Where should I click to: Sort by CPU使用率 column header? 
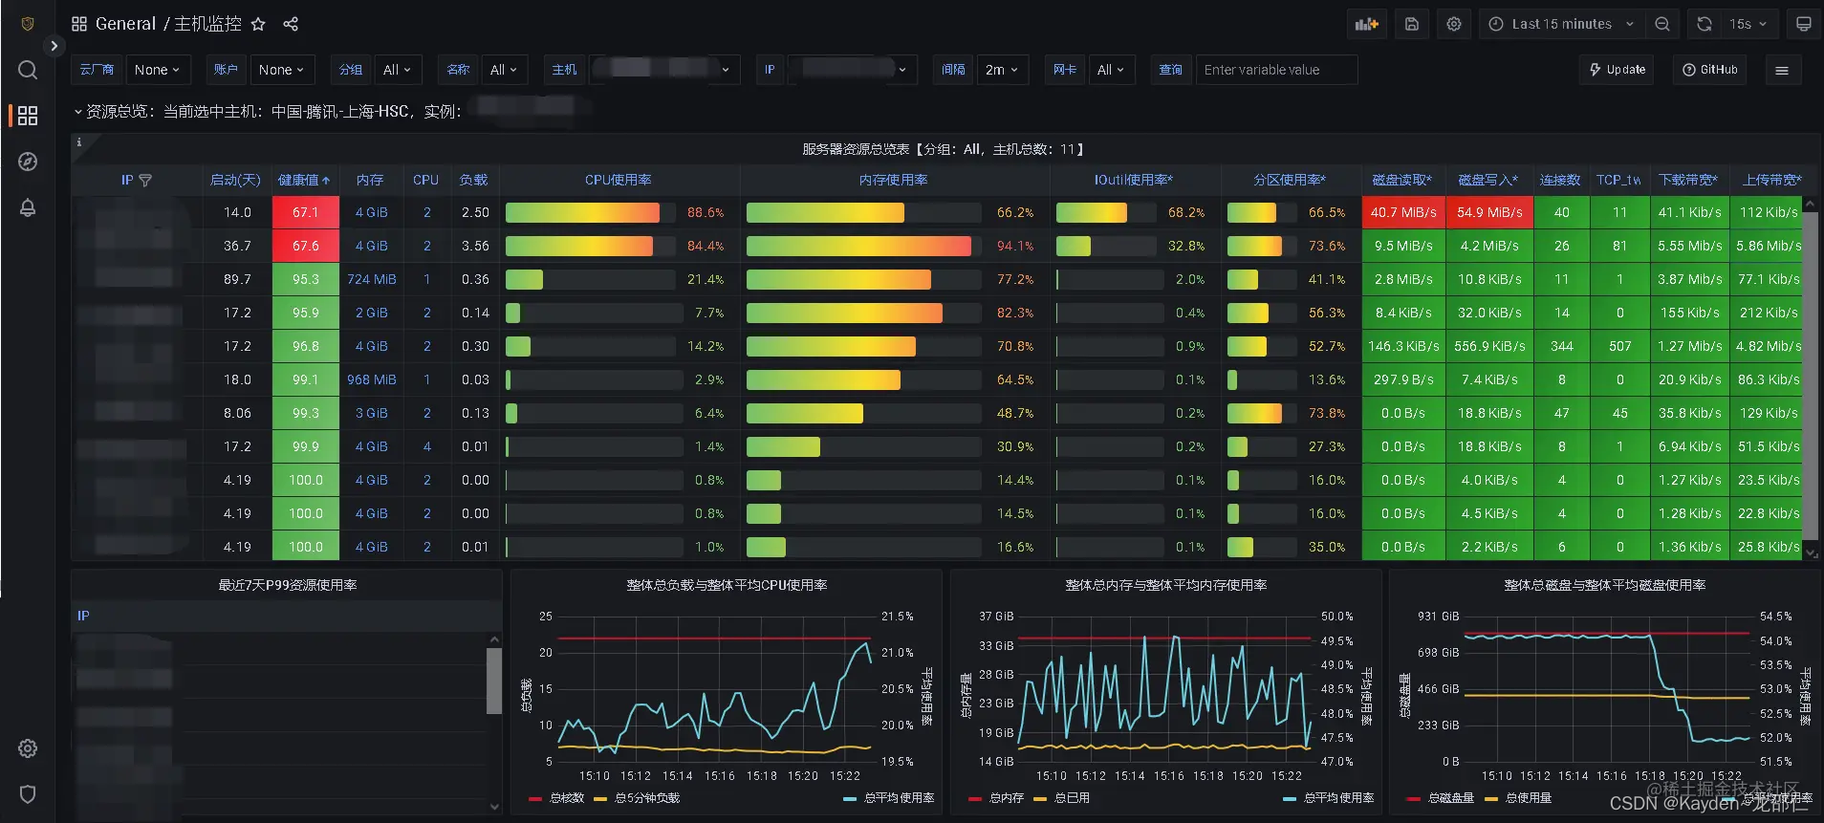(x=619, y=180)
